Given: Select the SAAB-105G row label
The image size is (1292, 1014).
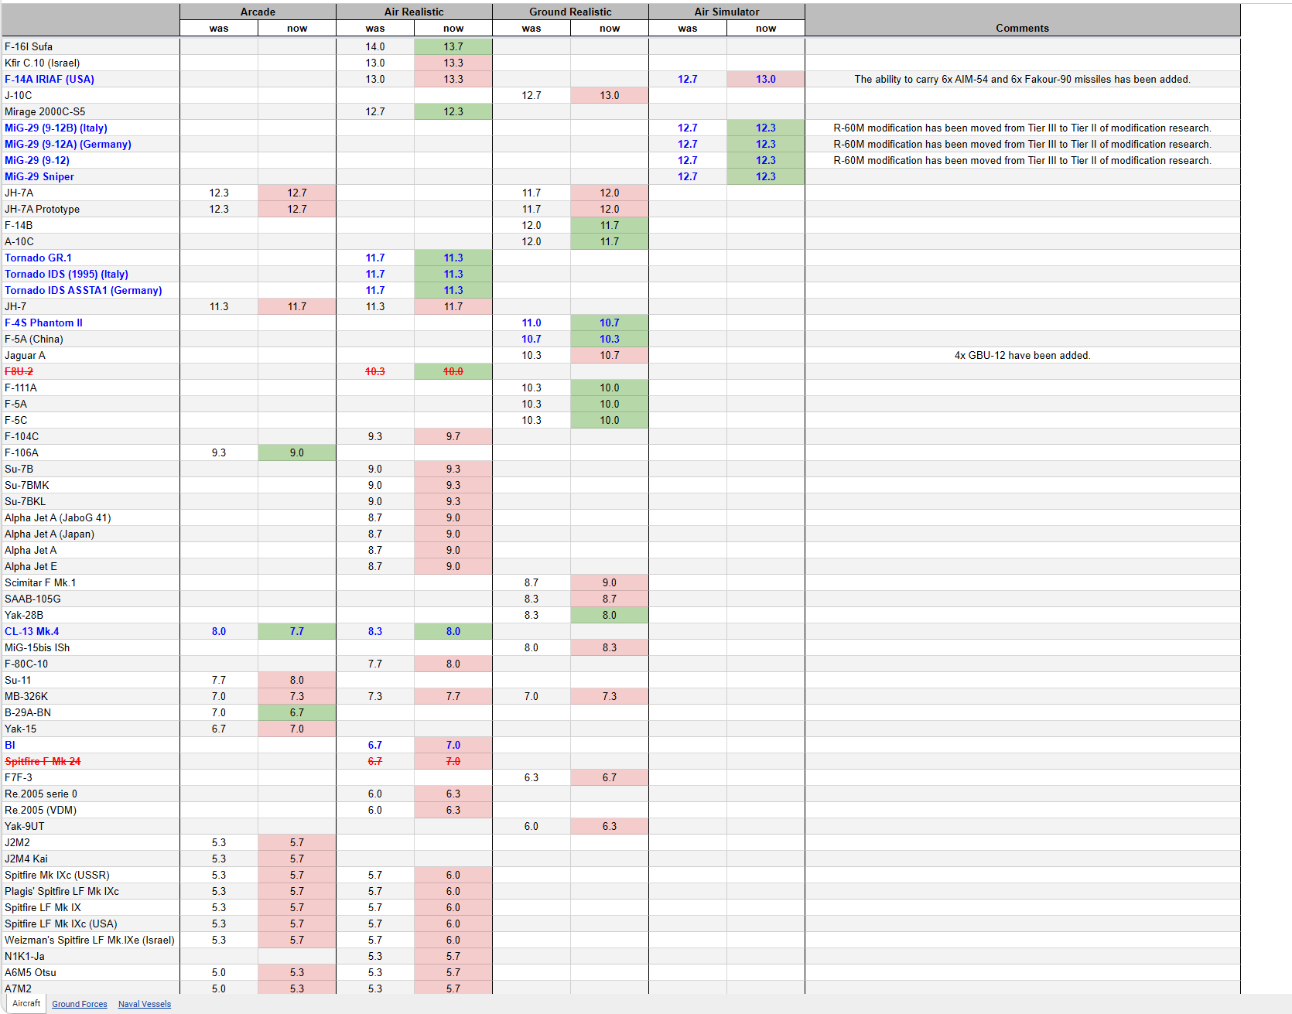Looking at the screenshot, I should pyautogui.click(x=32, y=599).
